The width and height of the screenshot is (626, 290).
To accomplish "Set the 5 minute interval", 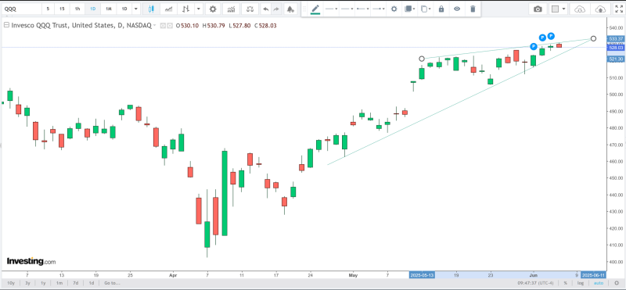I will click(x=48, y=9).
